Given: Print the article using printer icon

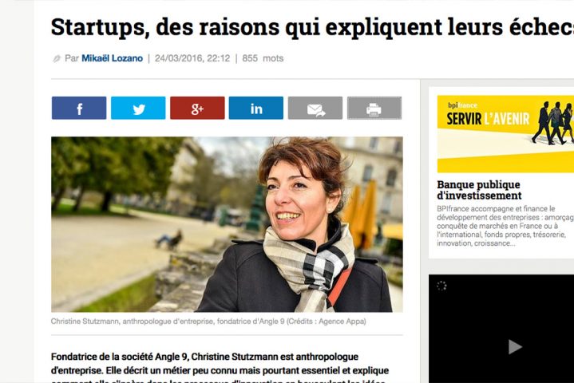Looking at the screenshot, I should [374, 108].
